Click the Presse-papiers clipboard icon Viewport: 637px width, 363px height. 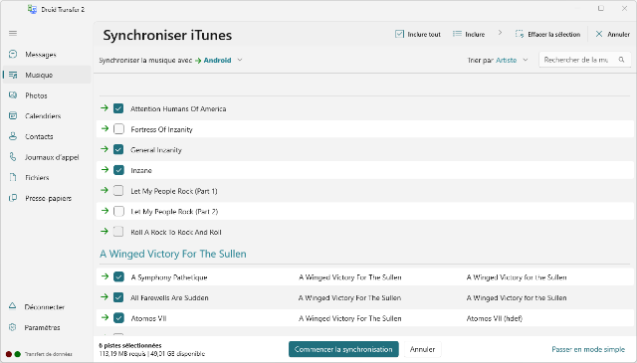(13, 198)
